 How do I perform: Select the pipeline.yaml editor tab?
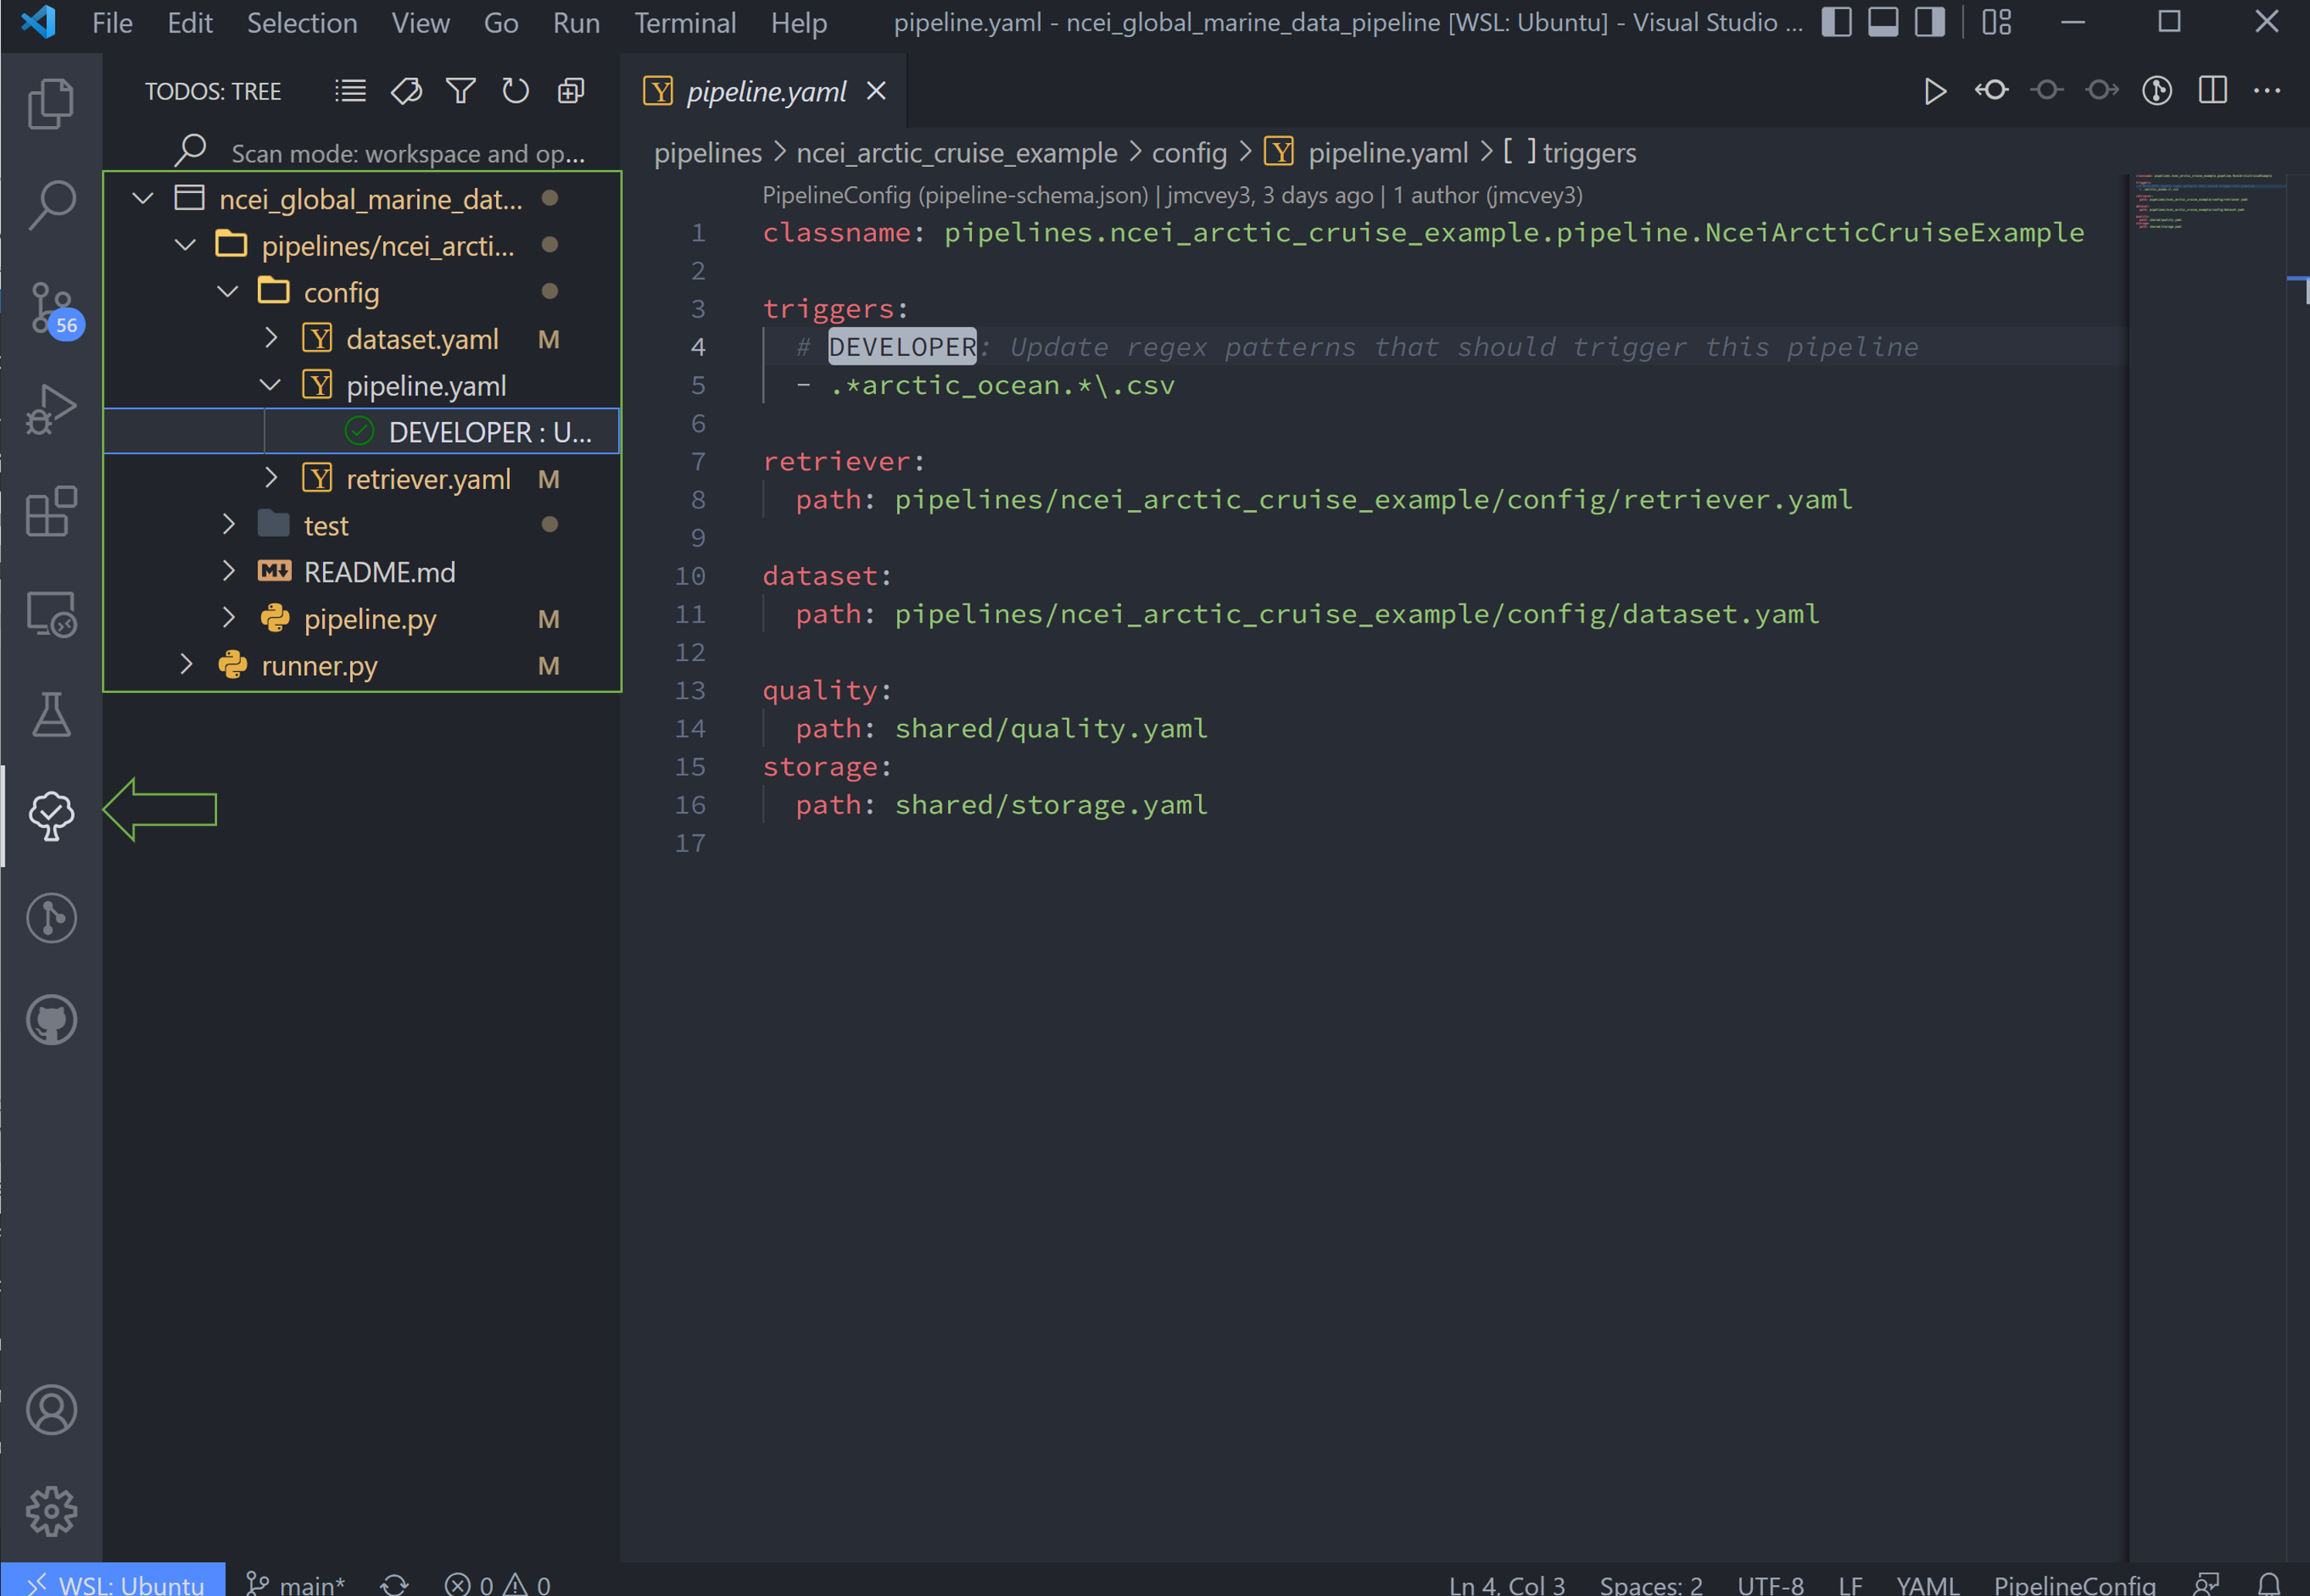tap(765, 91)
